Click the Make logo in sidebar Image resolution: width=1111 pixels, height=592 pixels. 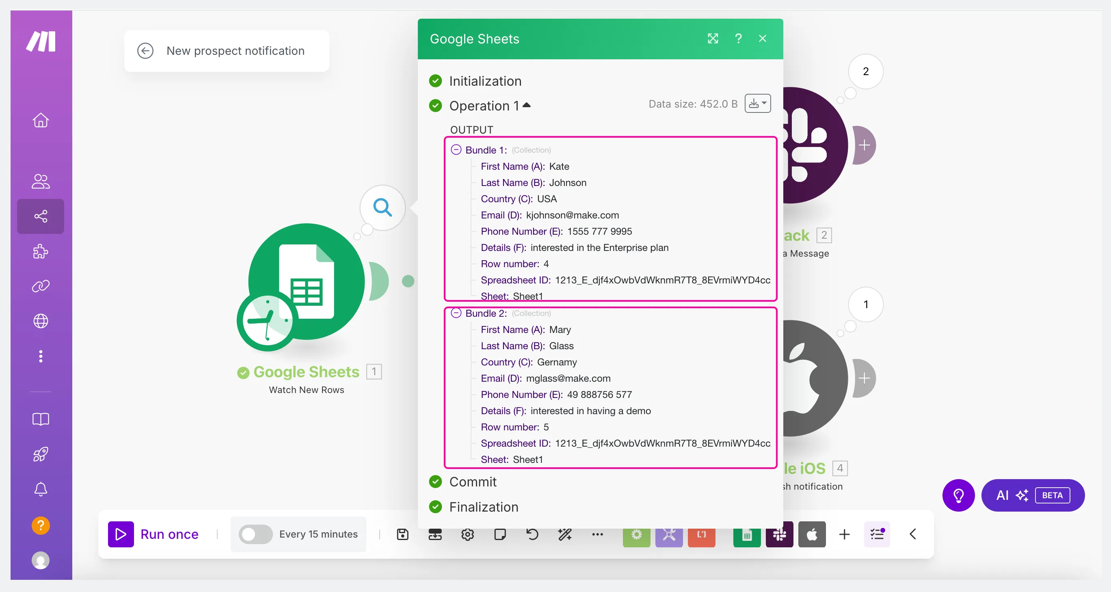[x=41, y=41]
